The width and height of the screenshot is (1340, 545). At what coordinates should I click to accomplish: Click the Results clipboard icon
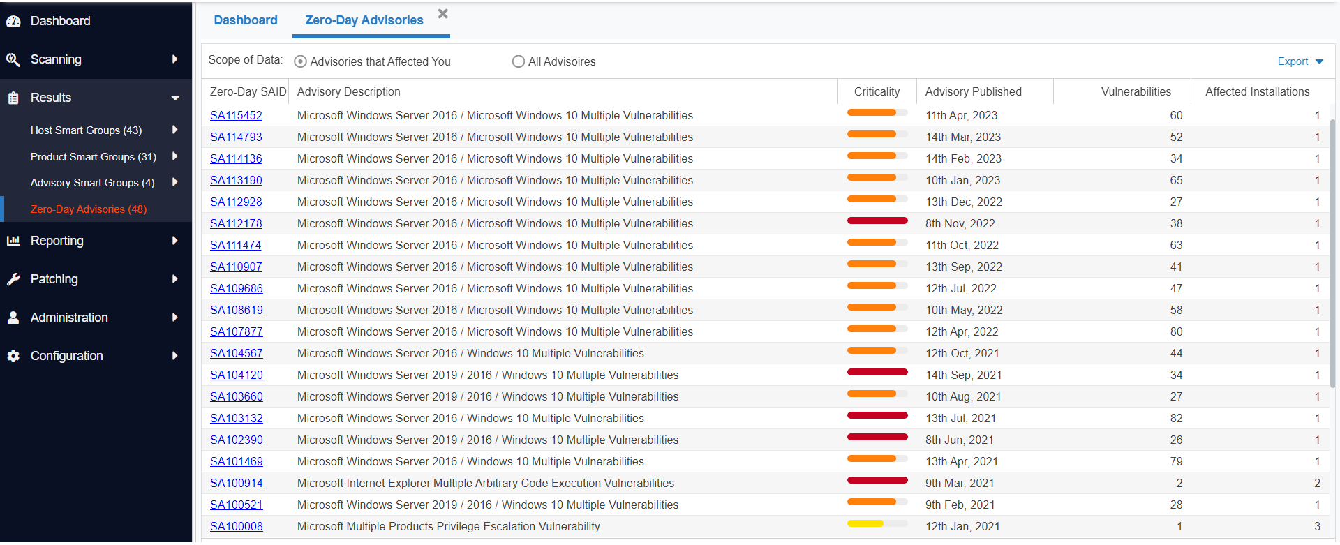13,98
